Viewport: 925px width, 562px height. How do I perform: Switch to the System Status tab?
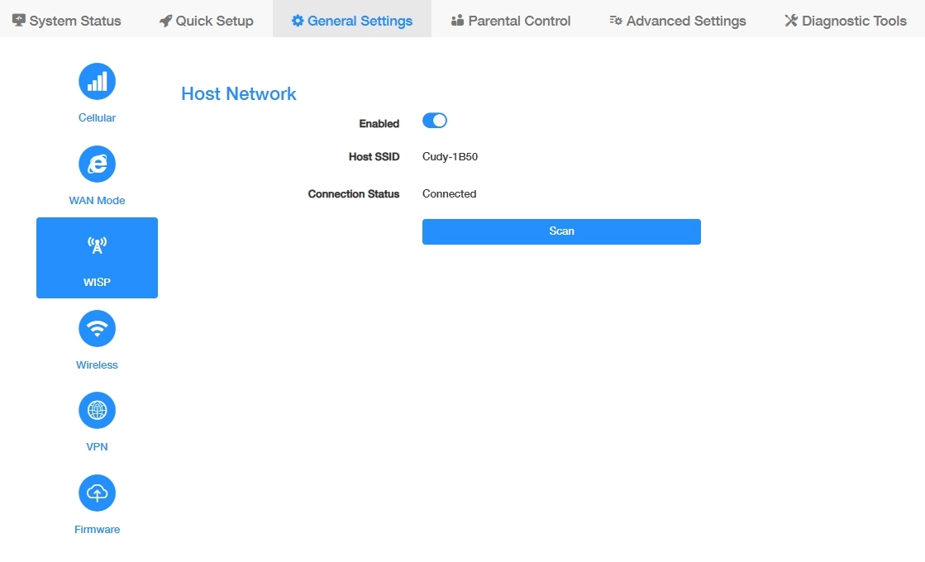click(x=67, y=21)
